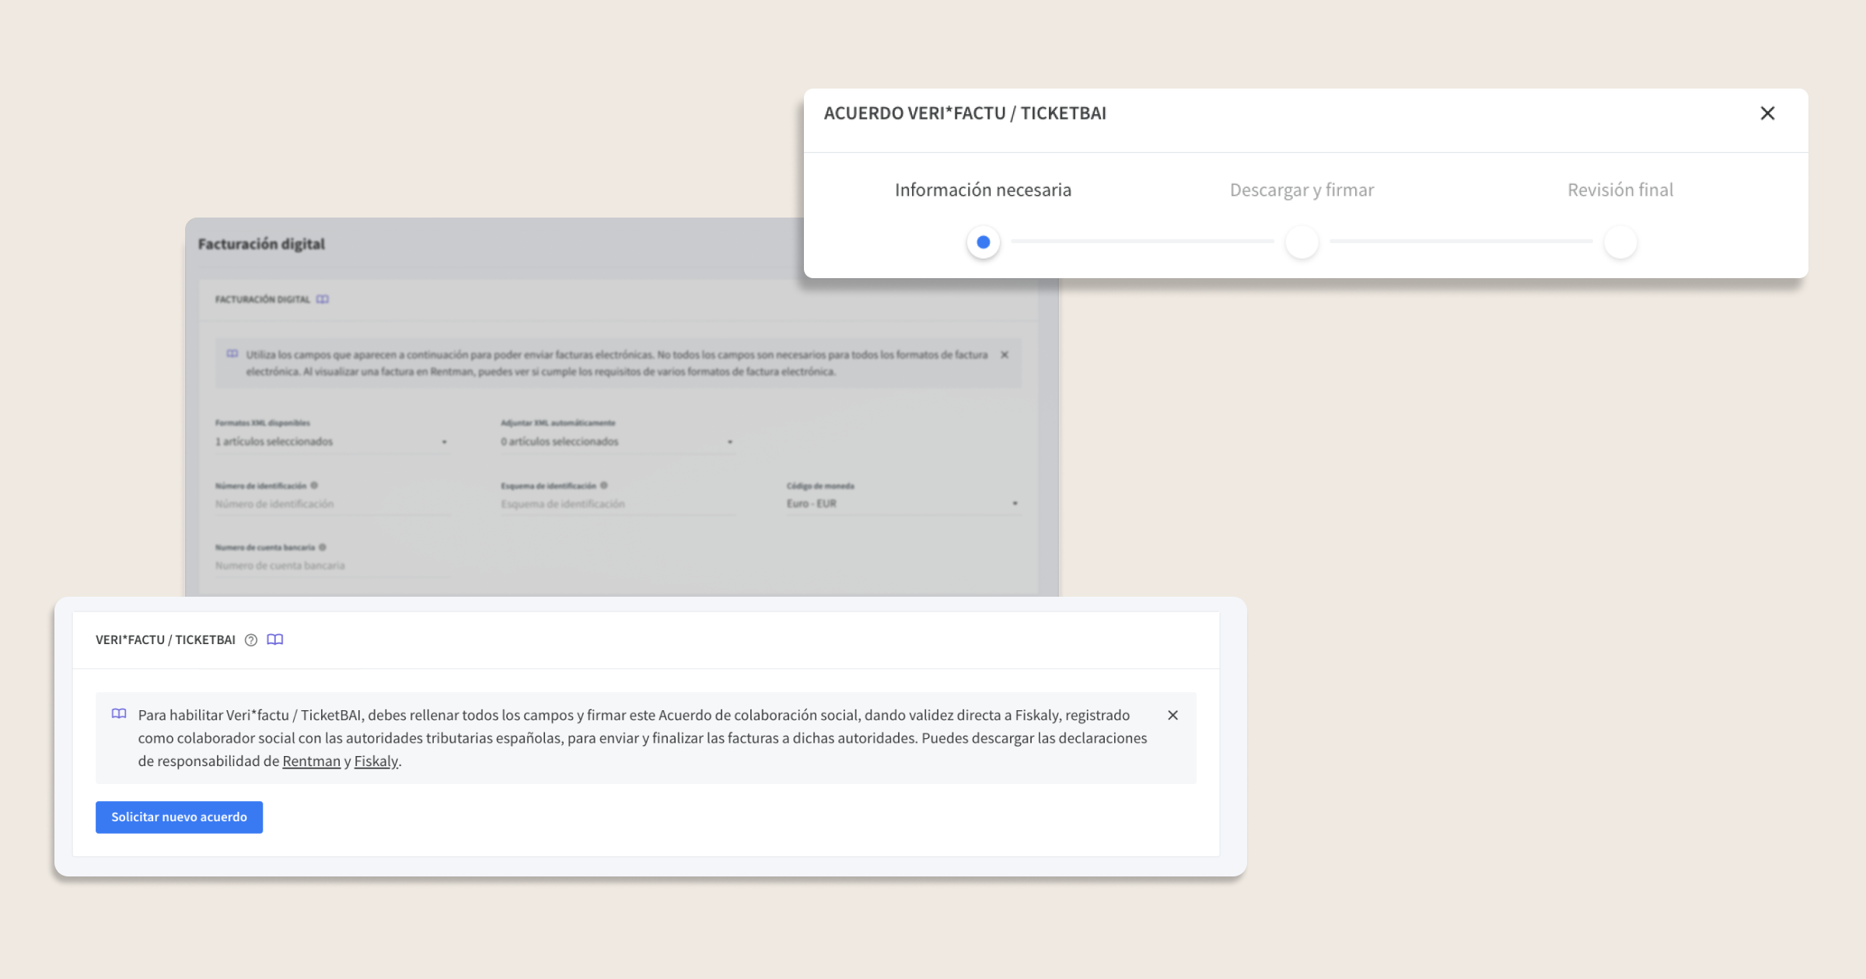Open the Descargar y firmar step label
Image resolution: width=1866 pixels, height=979 pixels.
click(1302, 190)
